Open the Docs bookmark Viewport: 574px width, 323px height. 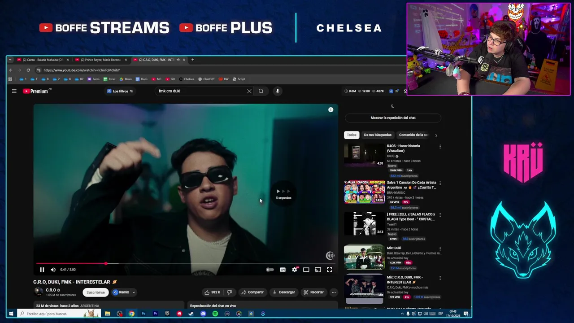point(141,79)
